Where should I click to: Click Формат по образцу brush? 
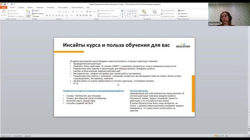click(x=16, y=16)
